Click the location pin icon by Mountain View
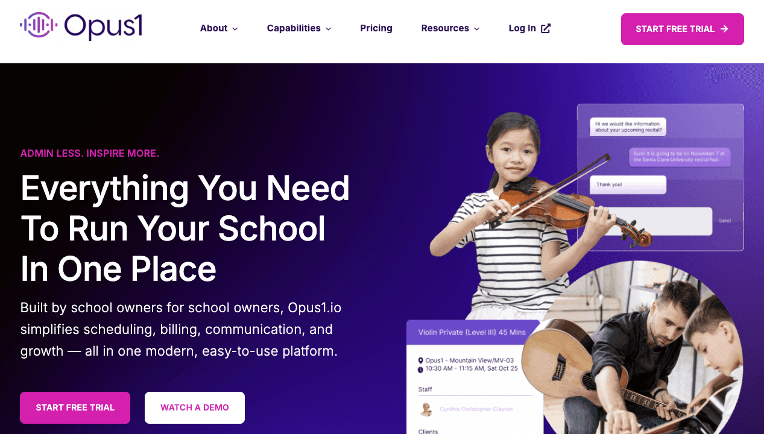764x434 pixels. point(420,360)
